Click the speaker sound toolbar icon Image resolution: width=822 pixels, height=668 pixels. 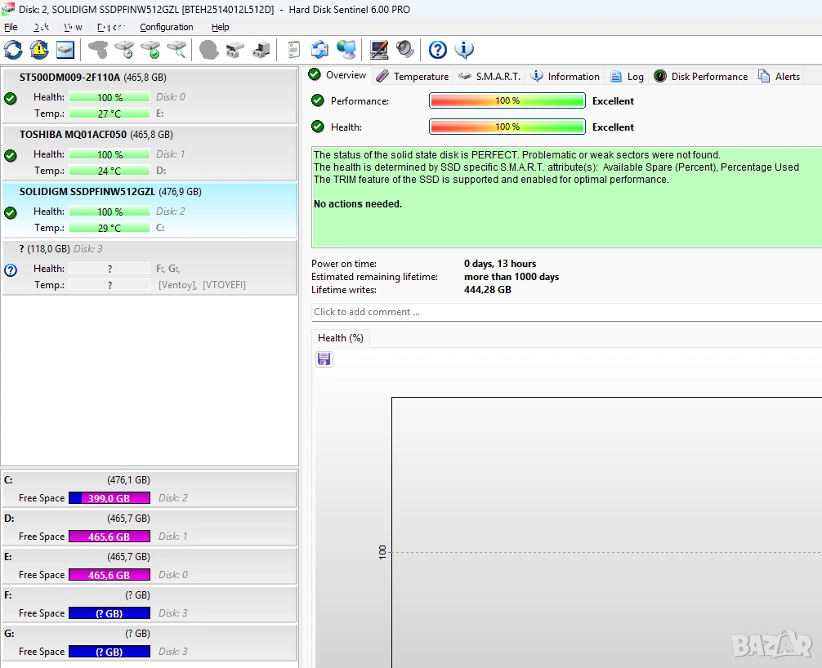pyautogui.click(x=405, y=50)
